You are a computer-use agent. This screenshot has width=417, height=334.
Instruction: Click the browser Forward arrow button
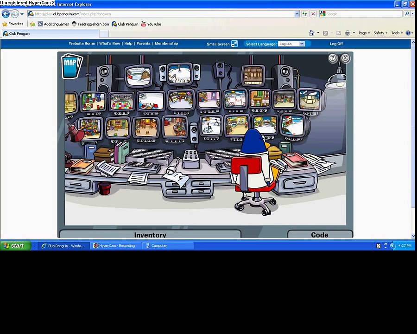click(x=15, y=13)
